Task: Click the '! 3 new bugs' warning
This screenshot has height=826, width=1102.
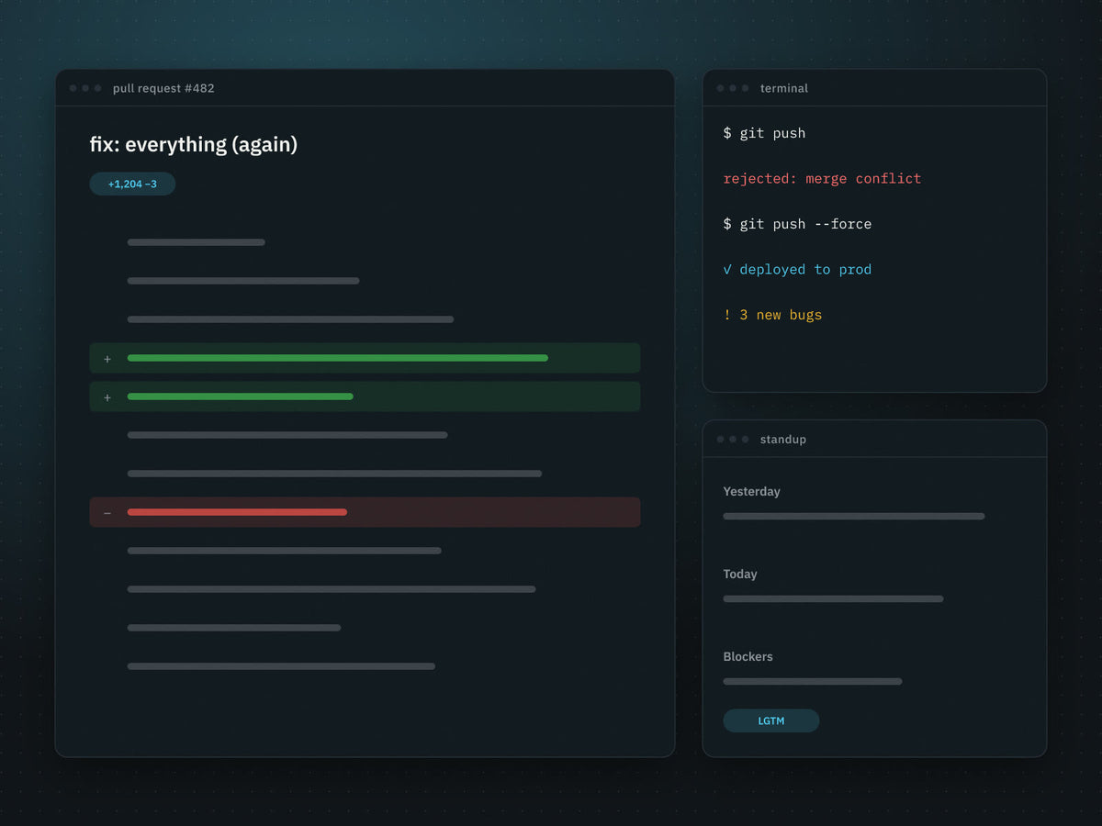Action: click(x=772, y=315)
